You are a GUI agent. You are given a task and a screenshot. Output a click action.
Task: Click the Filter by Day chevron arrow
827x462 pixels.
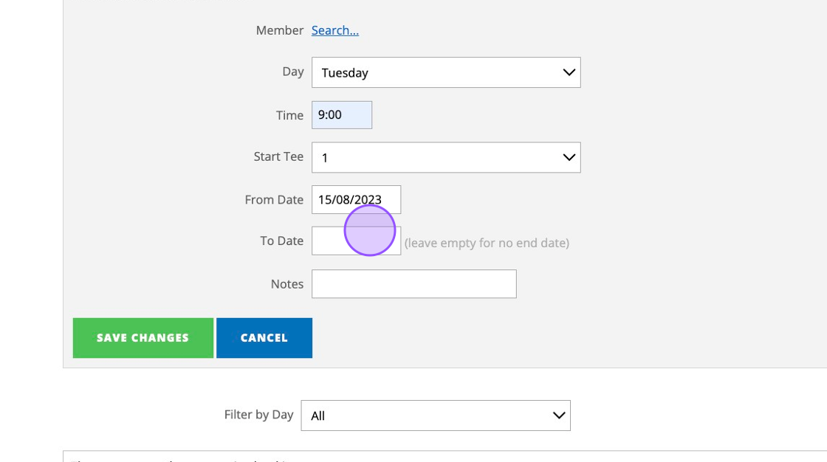pos(559,416)
